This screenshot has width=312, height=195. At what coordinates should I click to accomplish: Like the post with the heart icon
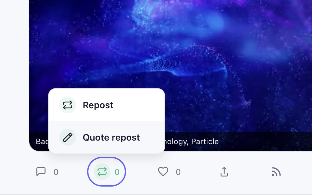[x=163, y=172]
